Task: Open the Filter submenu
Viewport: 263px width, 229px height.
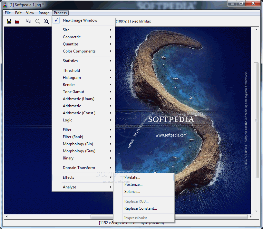Action: [x=83, y=130]
